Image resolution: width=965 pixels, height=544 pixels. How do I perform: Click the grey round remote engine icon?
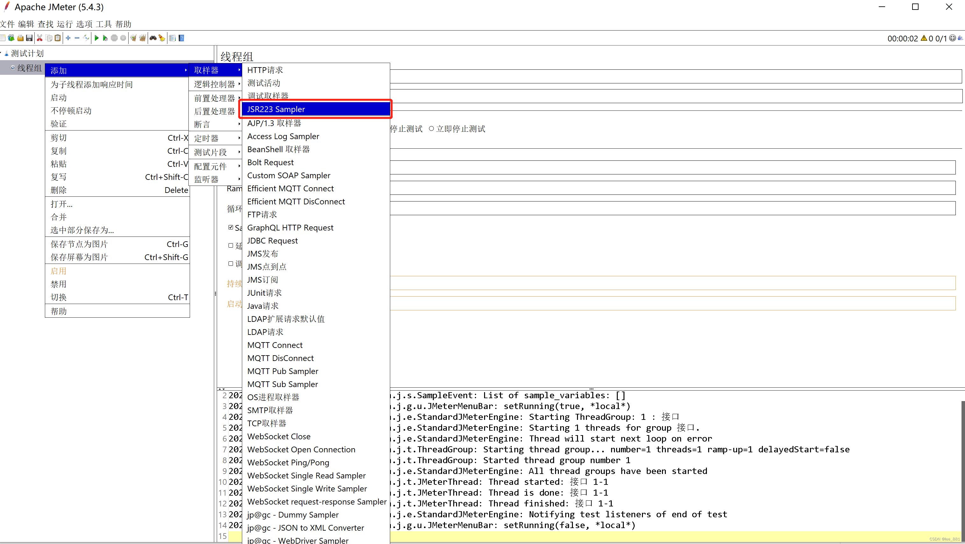(x=952, y=38)
